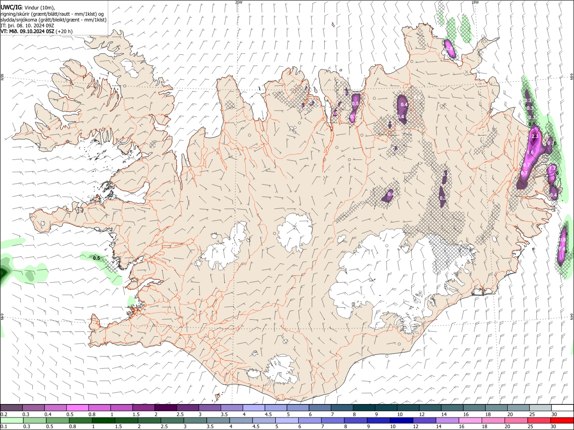Click the 0.1 label in the legend

(x=4, y=426)
